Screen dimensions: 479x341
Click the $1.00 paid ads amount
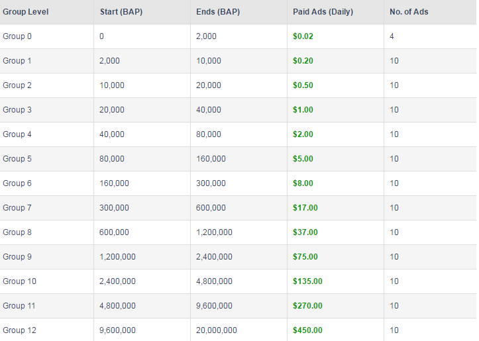(303, 110)
